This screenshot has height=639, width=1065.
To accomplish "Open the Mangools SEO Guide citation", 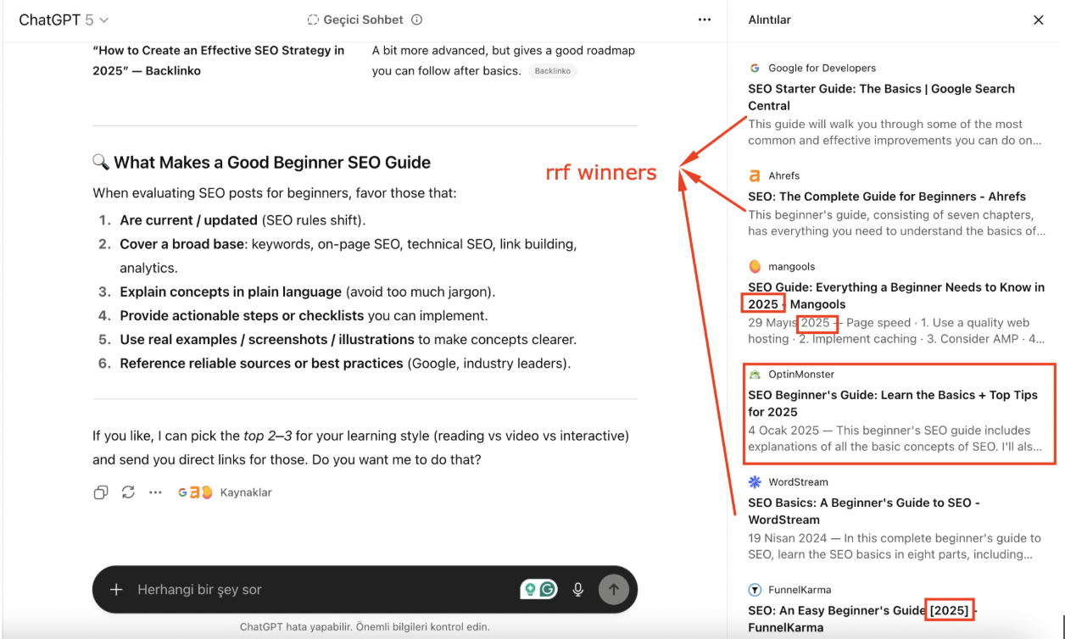I will tap(895, 295).
